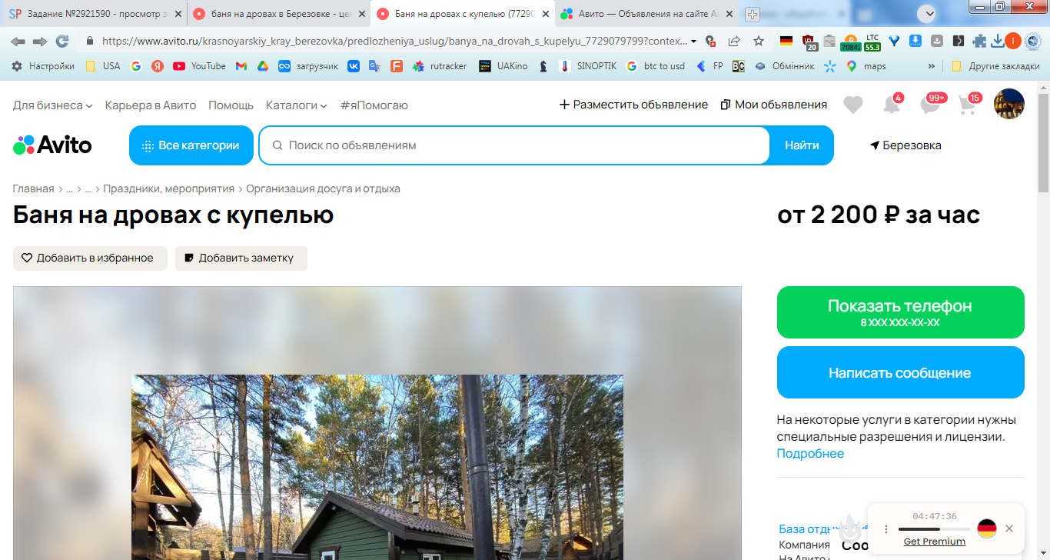Viewport: 1050px width, 560px height.
Task: Click the Найти search button
Action: pos(802,145)
